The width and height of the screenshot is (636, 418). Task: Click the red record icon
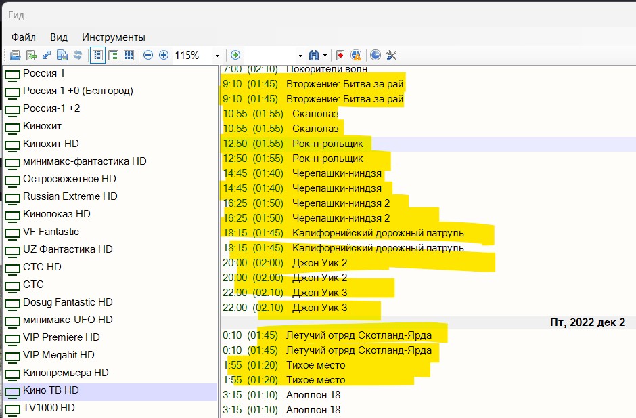tap(340, 56)
